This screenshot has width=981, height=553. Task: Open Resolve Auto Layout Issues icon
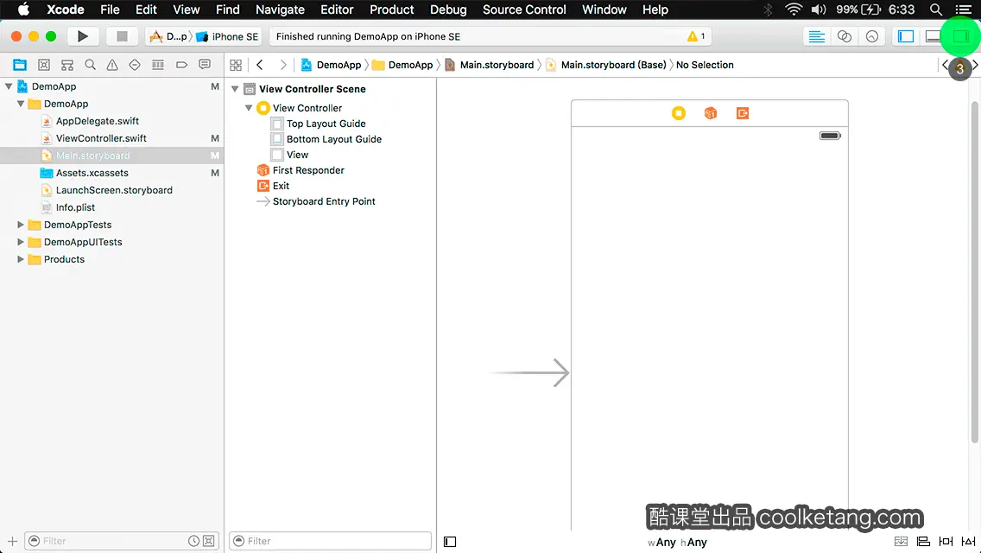969,542
